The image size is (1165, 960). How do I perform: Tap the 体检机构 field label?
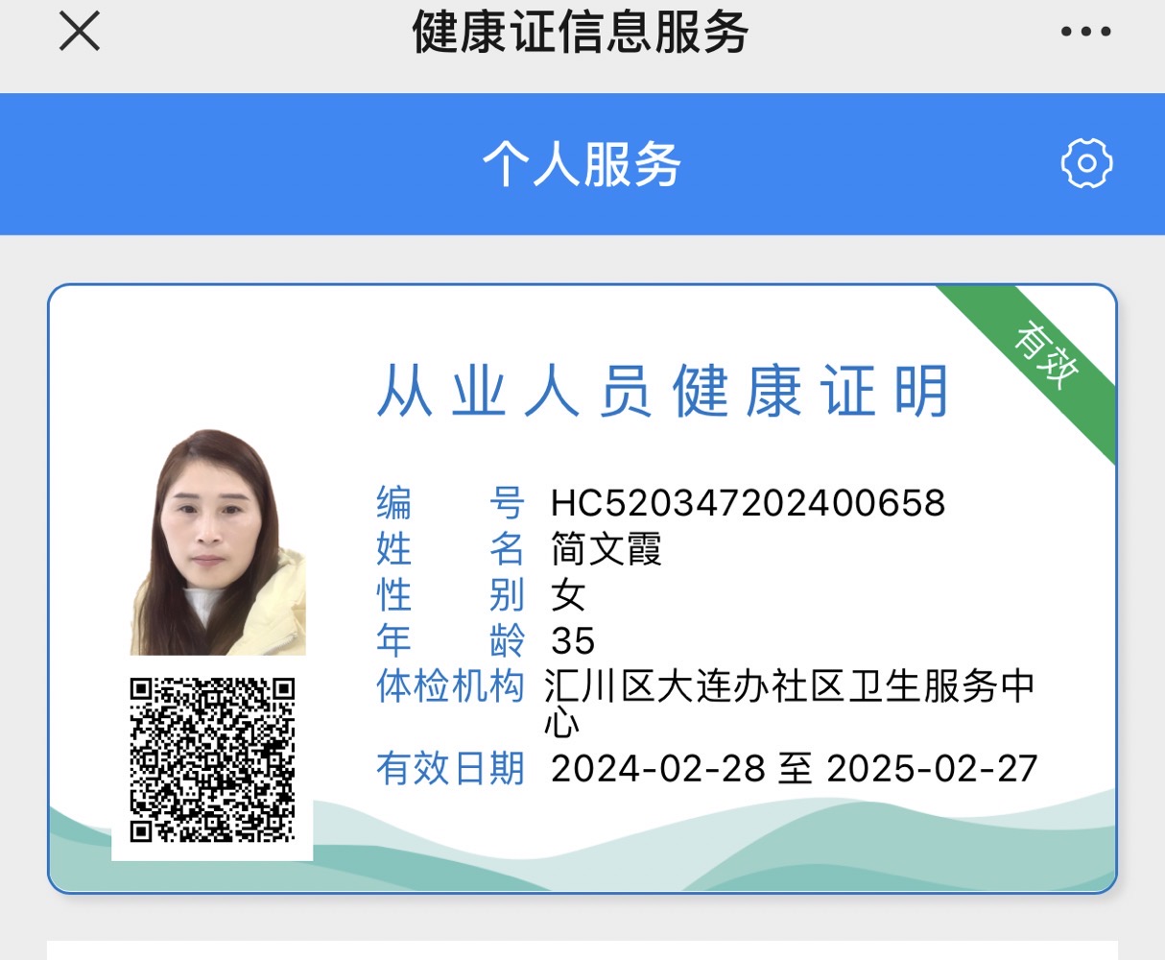point(449,686)
